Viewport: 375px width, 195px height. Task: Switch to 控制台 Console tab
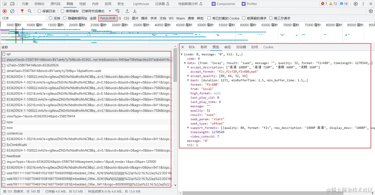(x=40, y=4)
